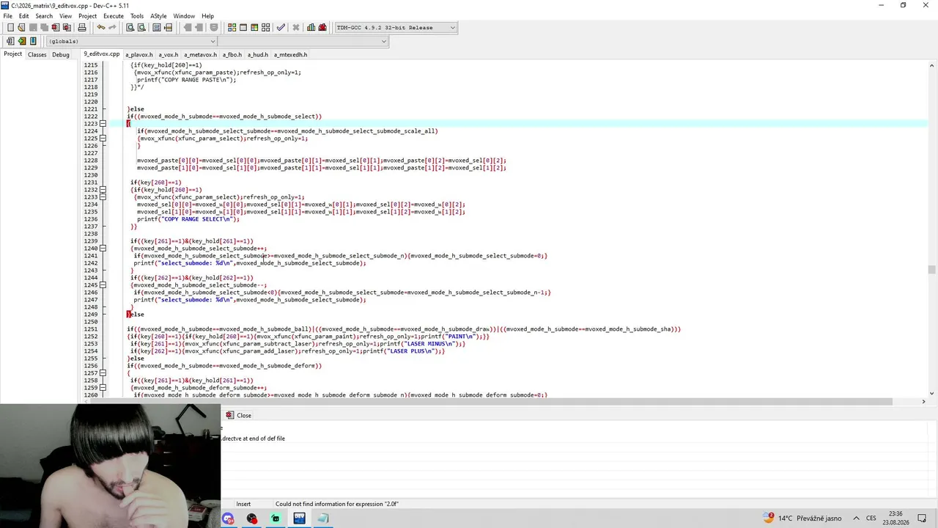Open the OBS recording icon on the taskbar
The width and height of the screenshot is (938, 528).
252,518
